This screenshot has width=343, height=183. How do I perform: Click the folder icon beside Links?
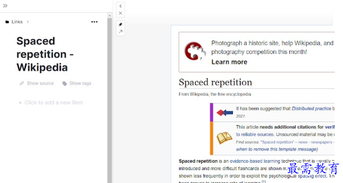7,22
